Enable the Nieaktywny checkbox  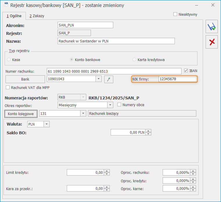pos(175,14)
